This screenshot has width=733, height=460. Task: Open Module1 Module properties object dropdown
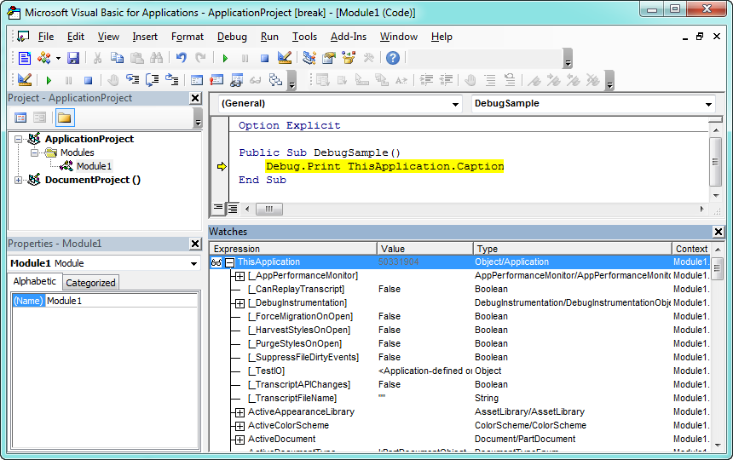[193, 264]
